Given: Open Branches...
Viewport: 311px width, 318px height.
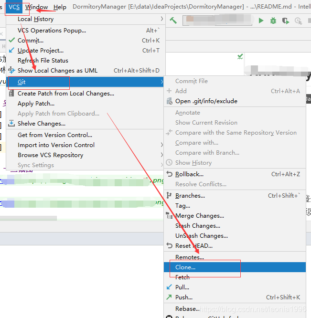Looking at the screenshot, I should (x=235, y=196).
